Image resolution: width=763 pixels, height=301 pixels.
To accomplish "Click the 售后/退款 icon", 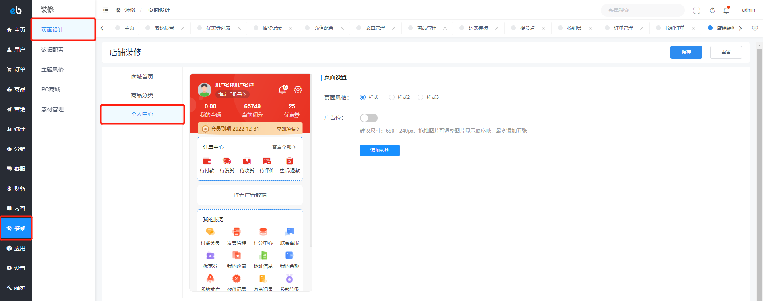I will tap(290, 161).
